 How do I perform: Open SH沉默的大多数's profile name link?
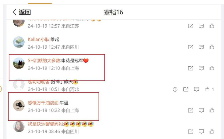pos(44,61)
